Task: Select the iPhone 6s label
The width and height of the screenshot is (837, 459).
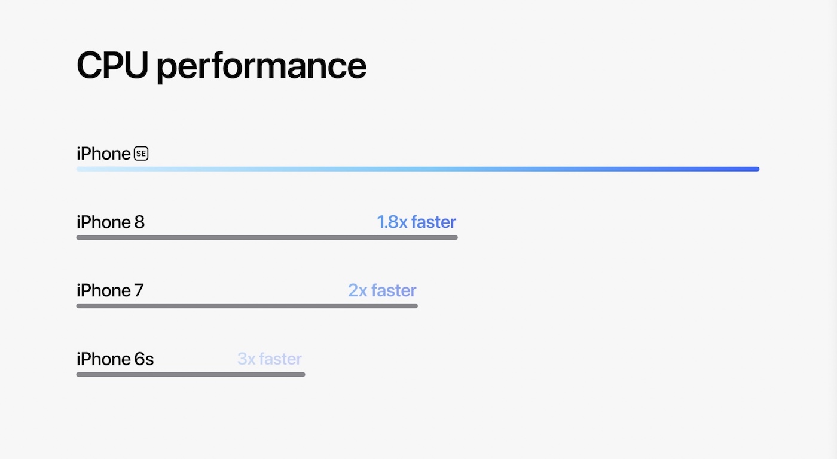Action: pos(115,359)
